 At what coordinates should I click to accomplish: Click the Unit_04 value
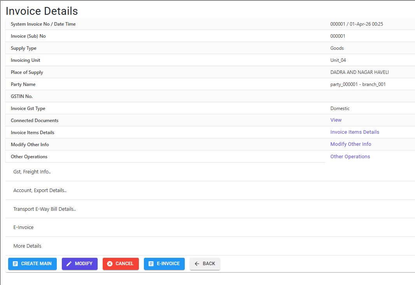pos(338,60)
